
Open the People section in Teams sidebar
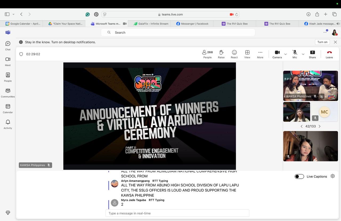point(8,77)
